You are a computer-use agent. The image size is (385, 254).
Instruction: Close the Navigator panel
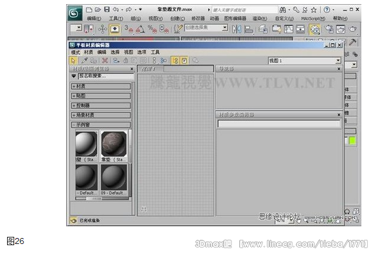[339, 69]
